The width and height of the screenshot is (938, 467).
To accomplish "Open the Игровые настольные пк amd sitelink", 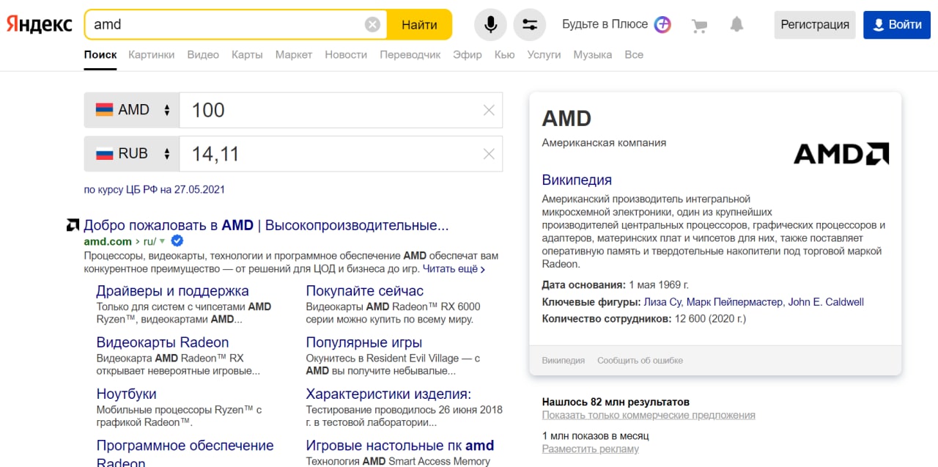I will click(x=400, y=445).
